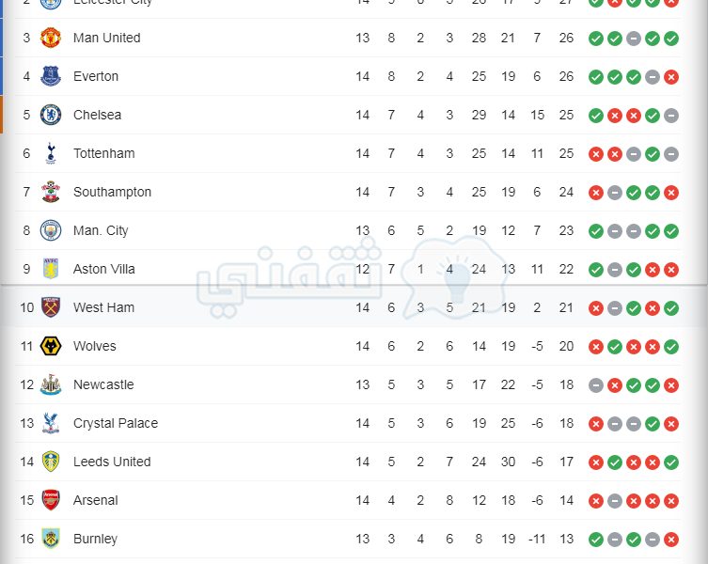Click the Southampton club crest

coord(51,192)
